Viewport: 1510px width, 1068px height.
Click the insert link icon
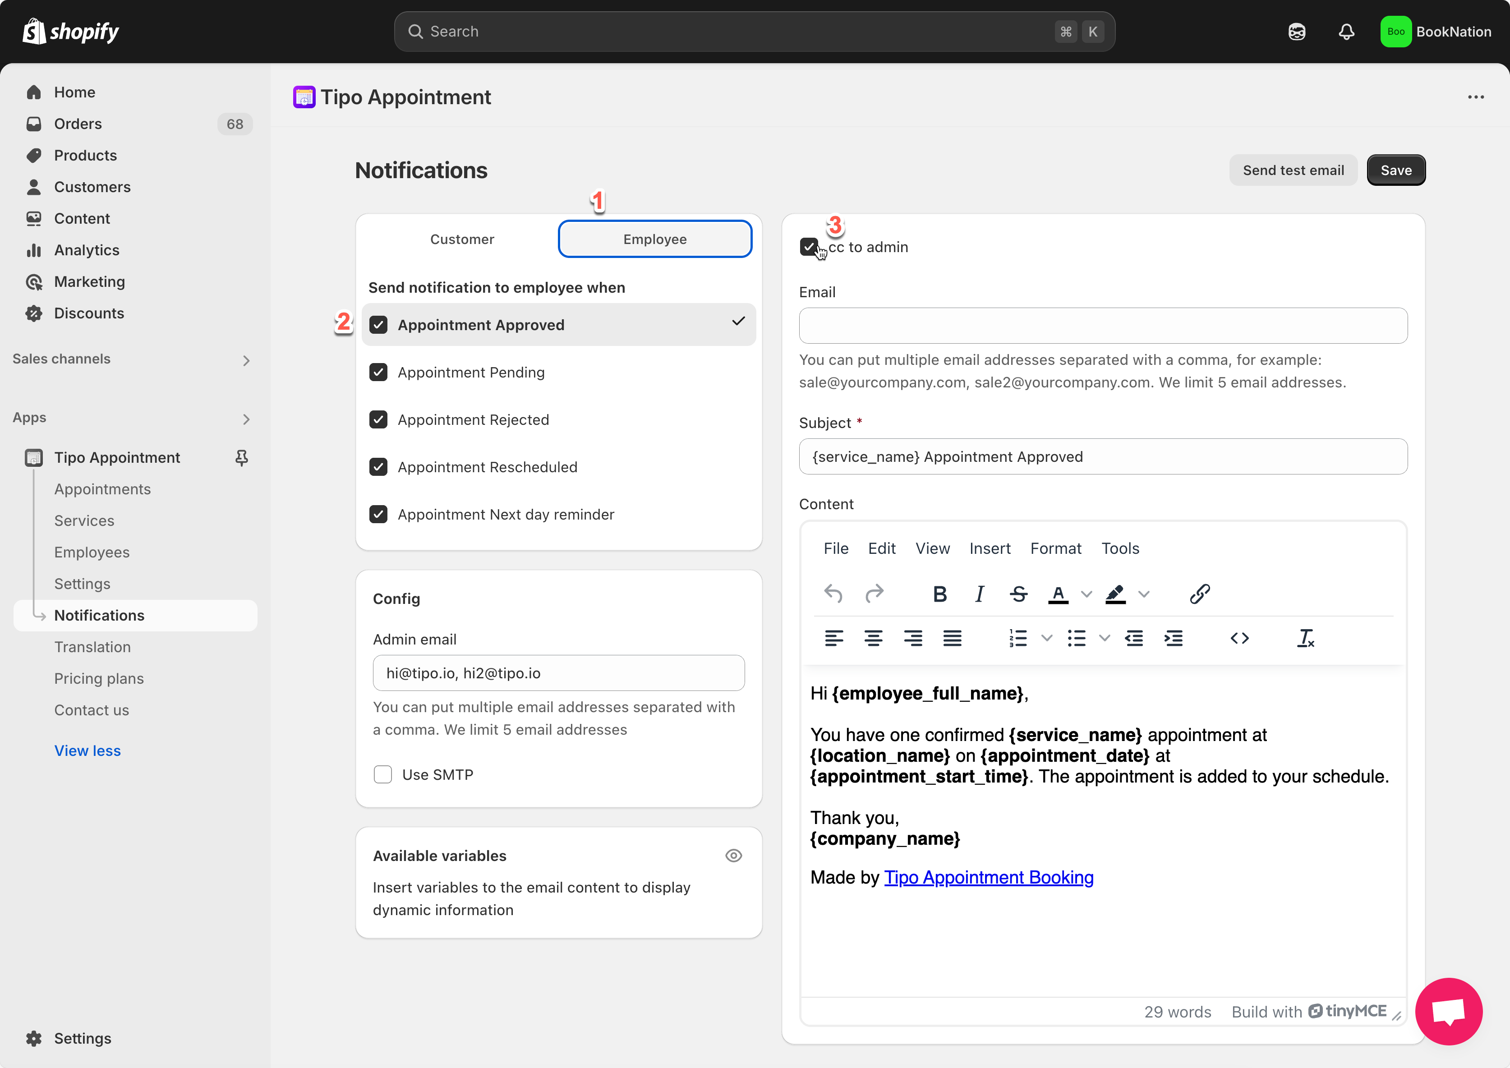pyautogui.click(x=1200, y=594)
